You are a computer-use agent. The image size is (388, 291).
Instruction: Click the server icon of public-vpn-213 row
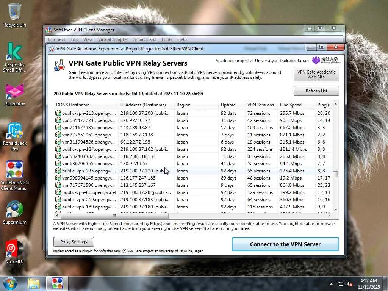tap(58, 113)
